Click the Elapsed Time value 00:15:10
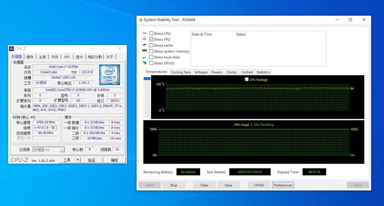 (314, 172)
